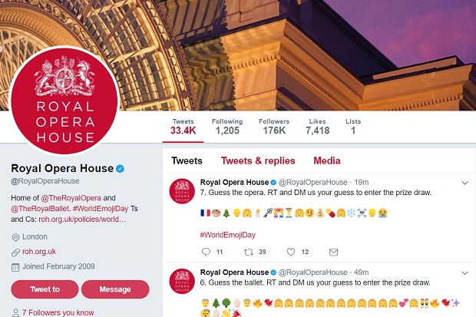Send Guess the opera tweet via direct message
The image size is (476, 317).
click(x=333, y=252)
